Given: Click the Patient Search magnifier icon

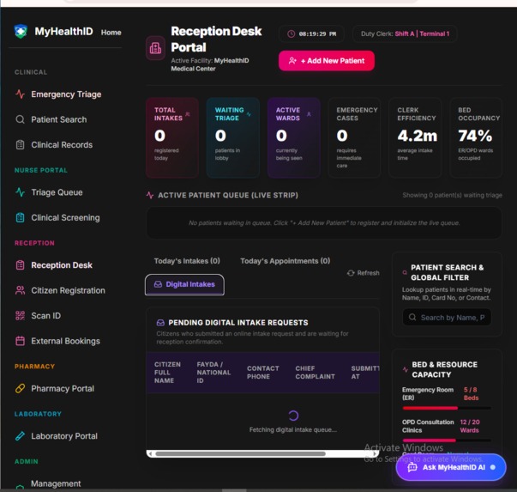Looking at the screenshot, I should tap(20, 119).
